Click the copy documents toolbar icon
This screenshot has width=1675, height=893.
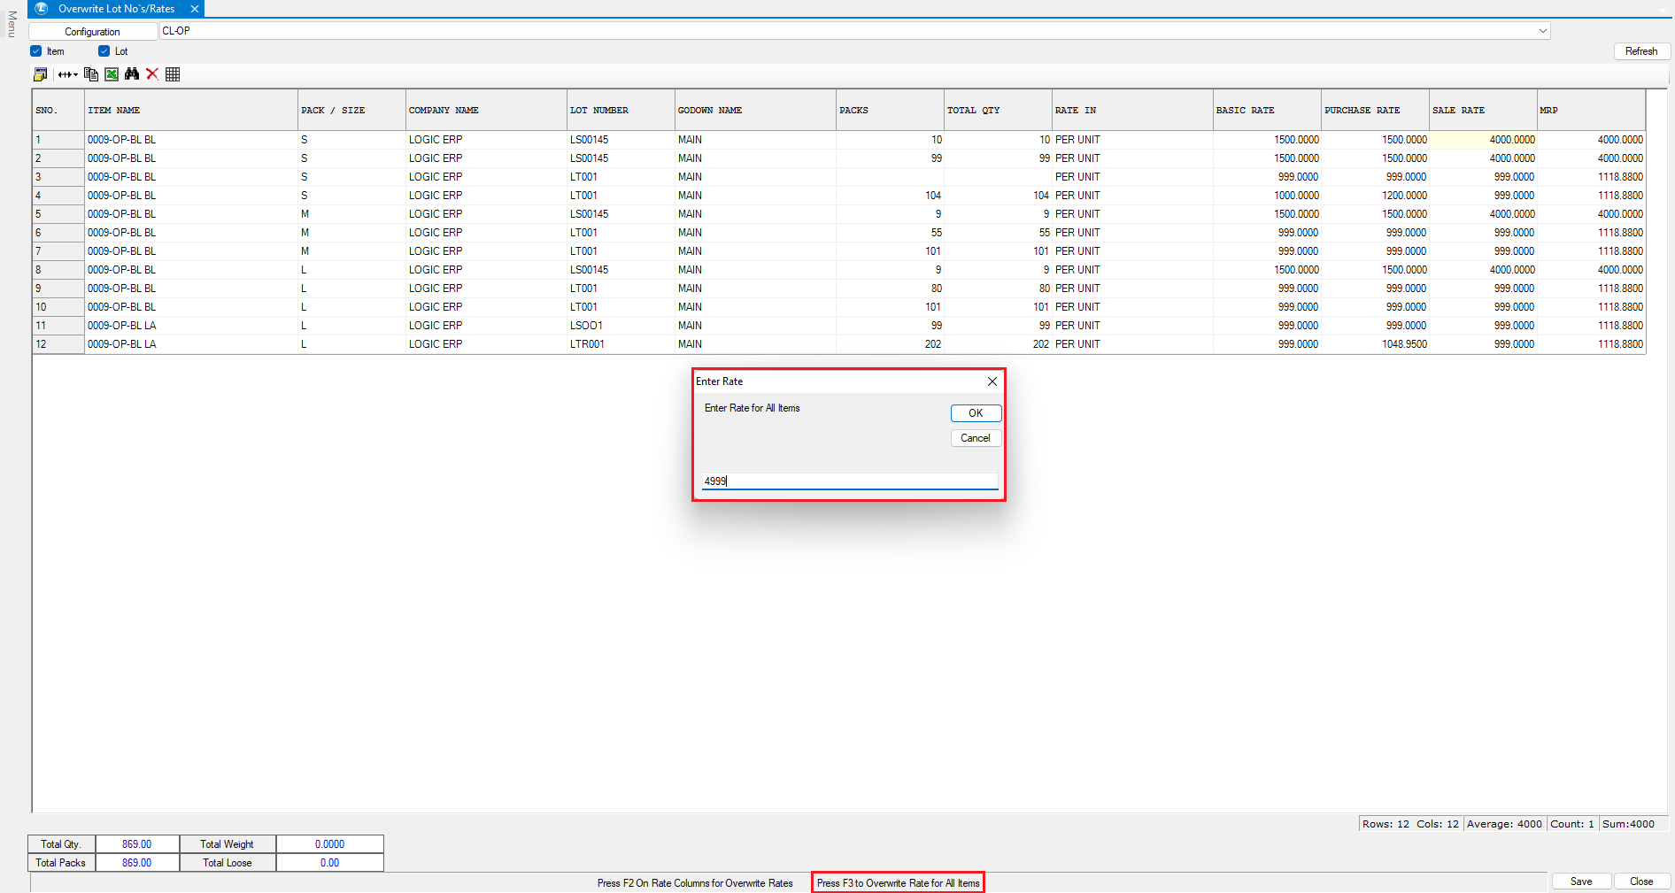pos(90,74)
